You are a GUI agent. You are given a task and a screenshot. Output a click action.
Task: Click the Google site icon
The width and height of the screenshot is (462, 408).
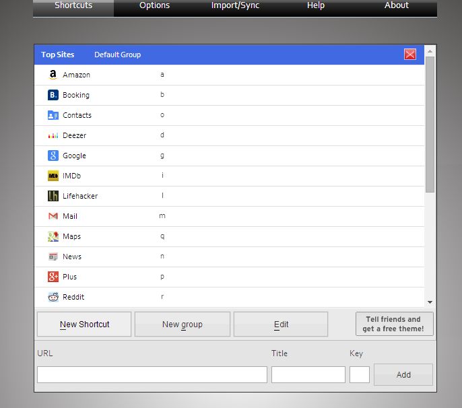pos(53,156)
